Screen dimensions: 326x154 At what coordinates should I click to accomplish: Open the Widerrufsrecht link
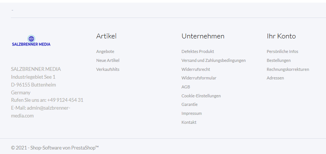tap(196, 69)
